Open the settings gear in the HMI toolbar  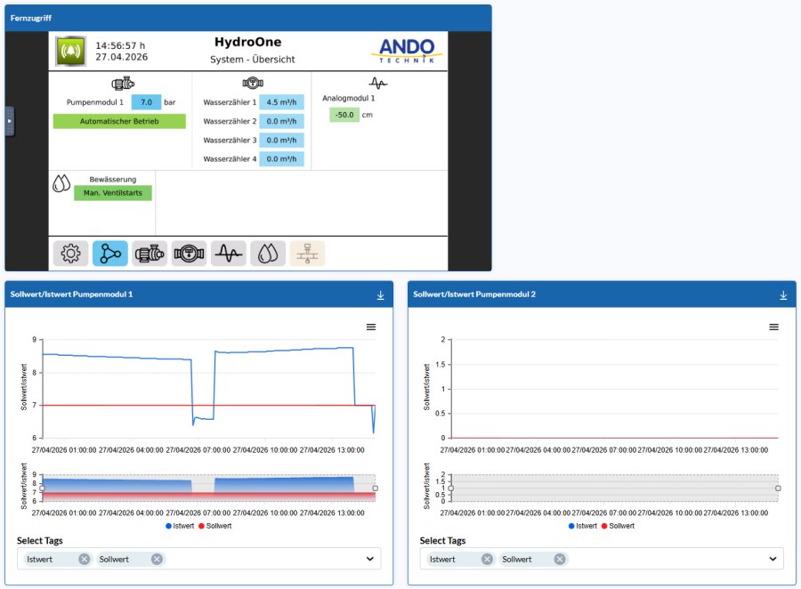point(69,253)
